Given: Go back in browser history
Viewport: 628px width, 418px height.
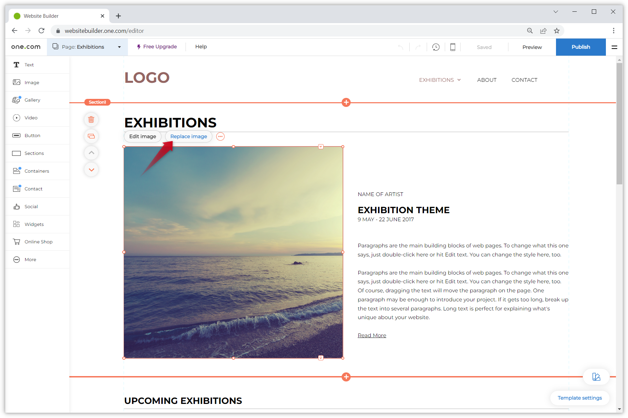Looking at the screenshot, I should (14, 31).
